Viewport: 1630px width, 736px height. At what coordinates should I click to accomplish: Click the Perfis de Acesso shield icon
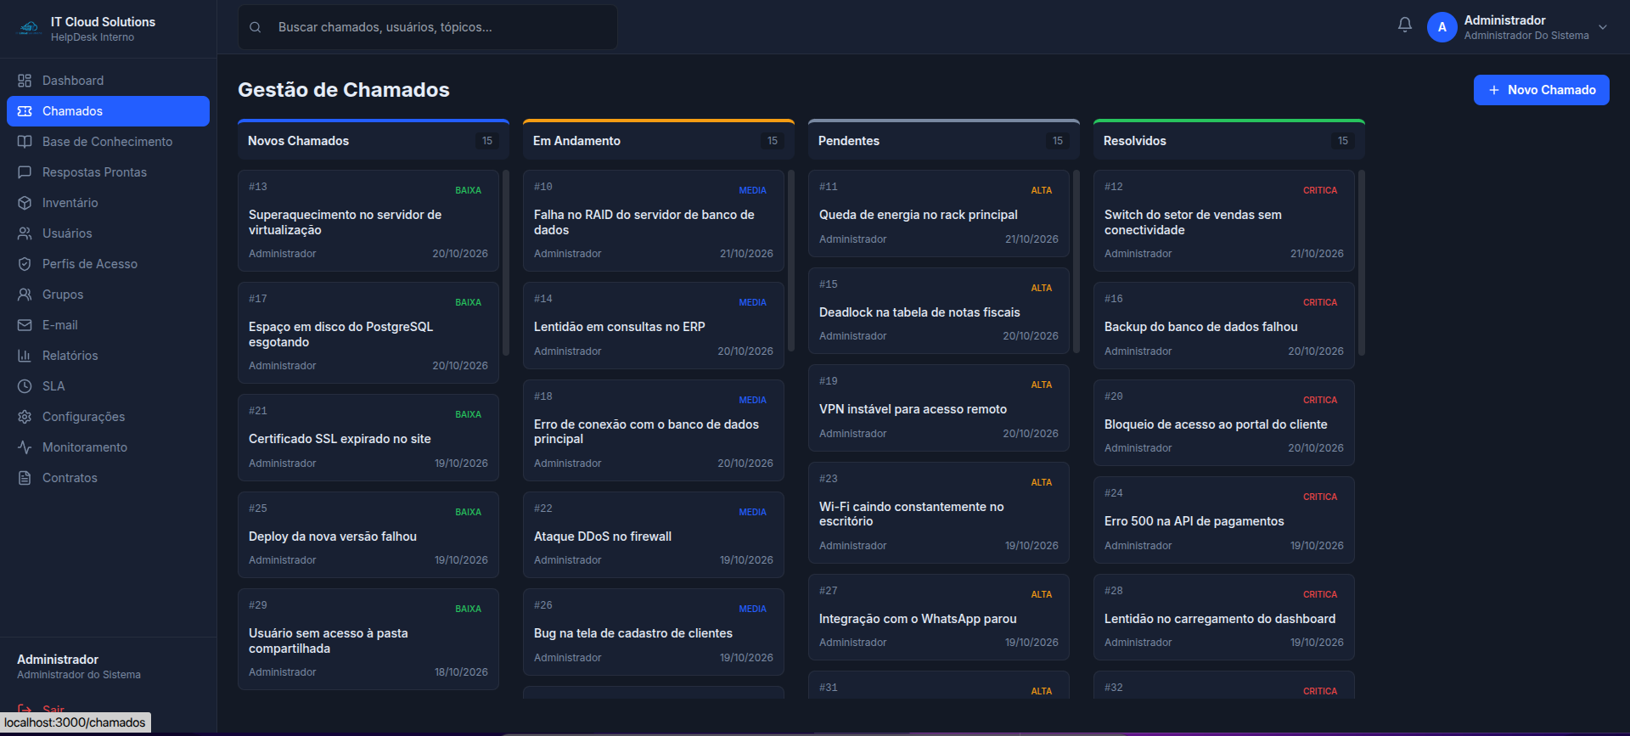(25, 264)
